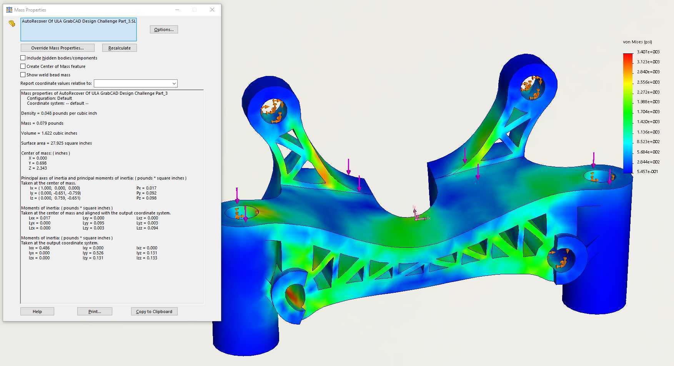This screenshot has height=366, width=674.
Task: Enable Include hidden bodies/components checkbox
Action: 23,58
